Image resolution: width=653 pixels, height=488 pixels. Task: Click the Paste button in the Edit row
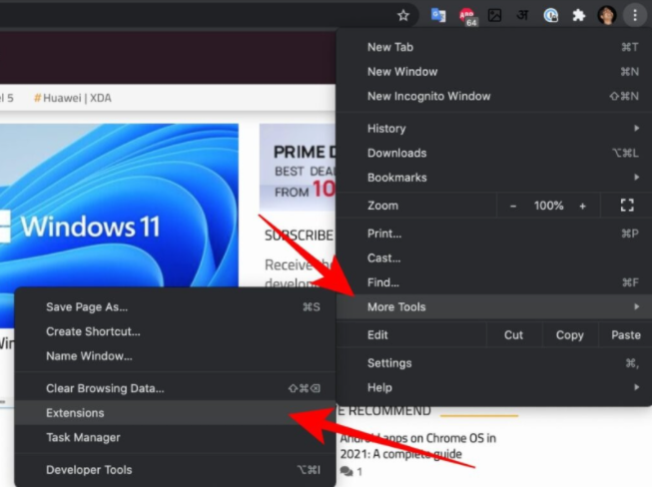tap(625, 334)
